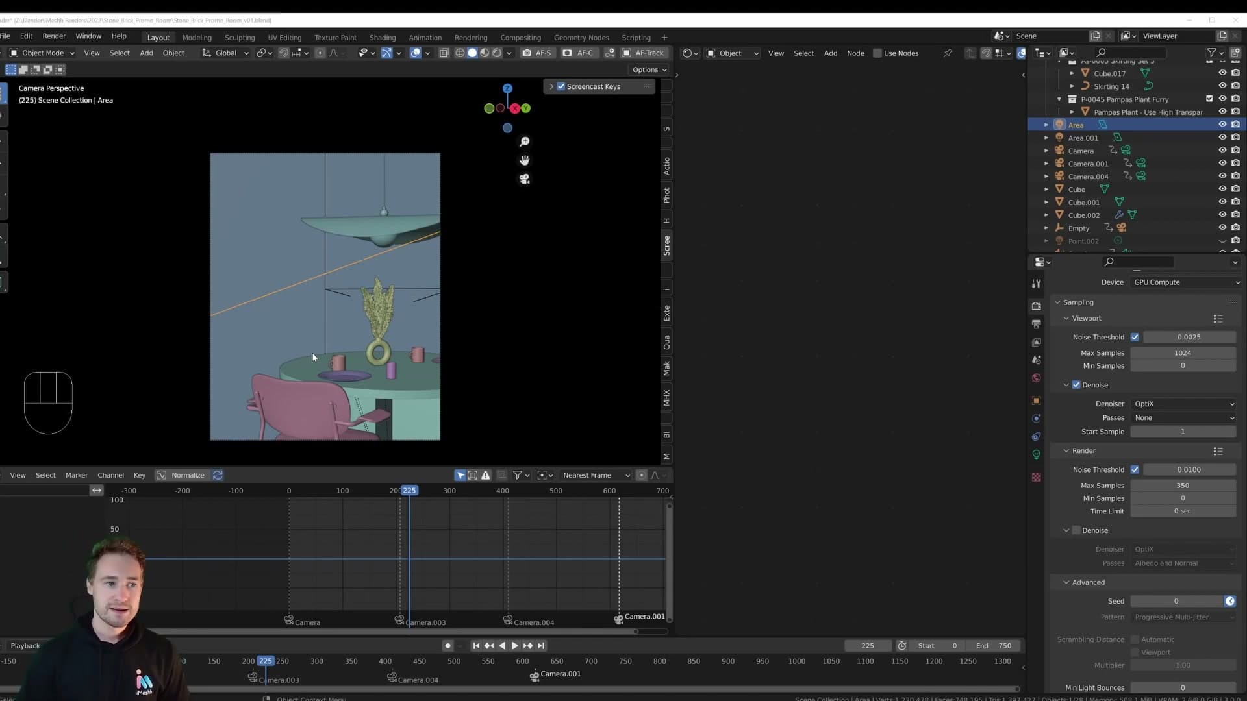Open the Output properties tab

pos(1037,324)
